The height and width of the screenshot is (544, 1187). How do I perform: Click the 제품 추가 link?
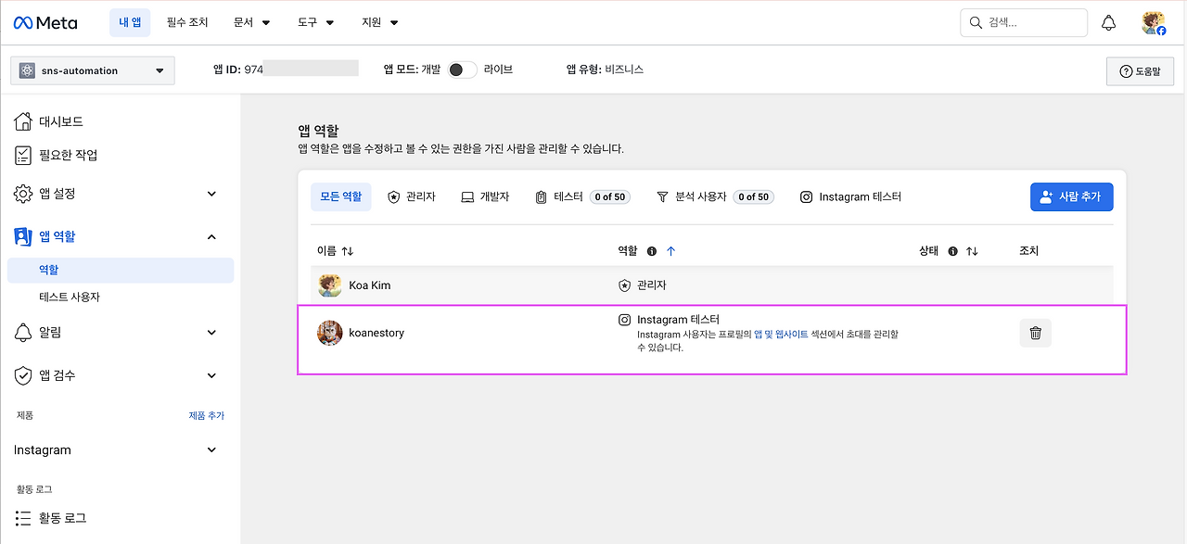207,416
